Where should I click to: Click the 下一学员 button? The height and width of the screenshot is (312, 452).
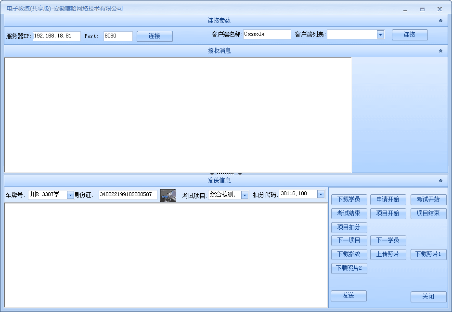tap(388, 240)
